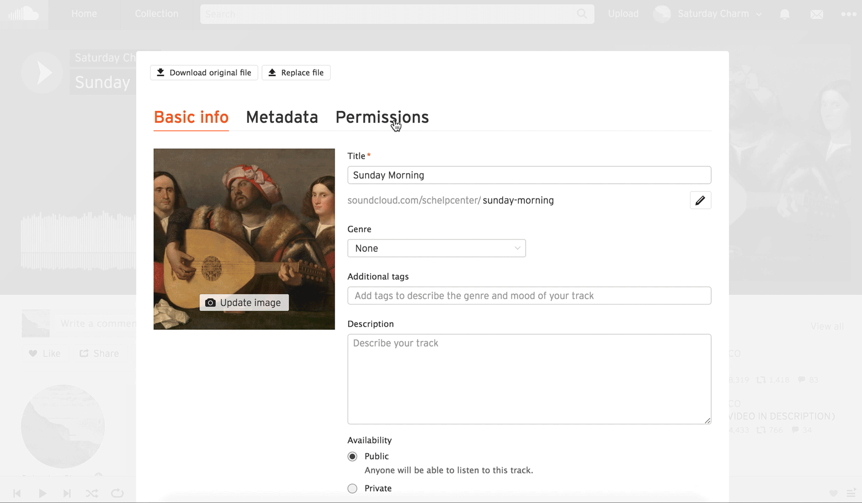Click the Replace file button
Screen dimensions: 862x503
coord(296,73)
